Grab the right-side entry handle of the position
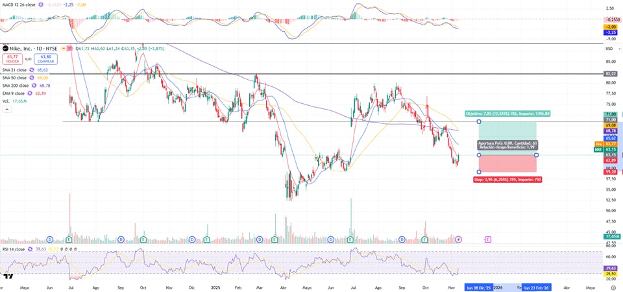Viewport: 623px width, 292px height. [x=537, y=155]
